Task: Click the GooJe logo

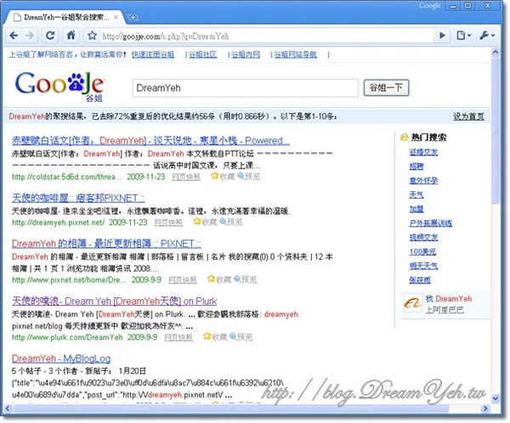Action: [x=59, y=86]
